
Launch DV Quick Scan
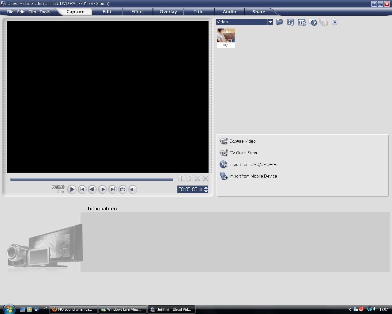point(238,153)
